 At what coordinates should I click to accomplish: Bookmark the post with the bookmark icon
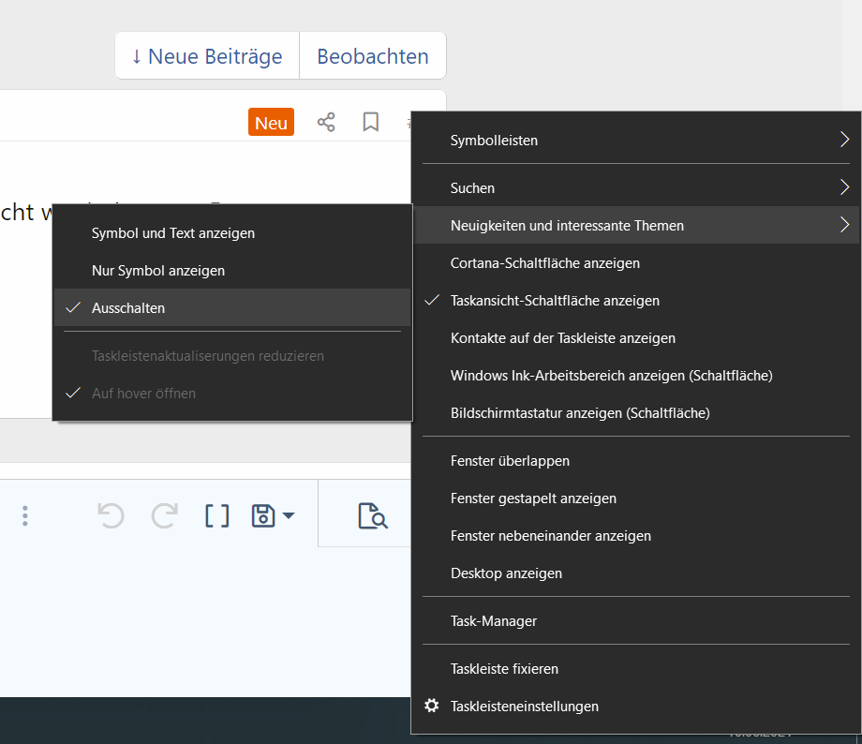point(371,122)
